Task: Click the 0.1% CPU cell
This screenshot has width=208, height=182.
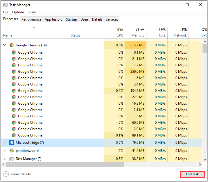Action: [114, 135]
